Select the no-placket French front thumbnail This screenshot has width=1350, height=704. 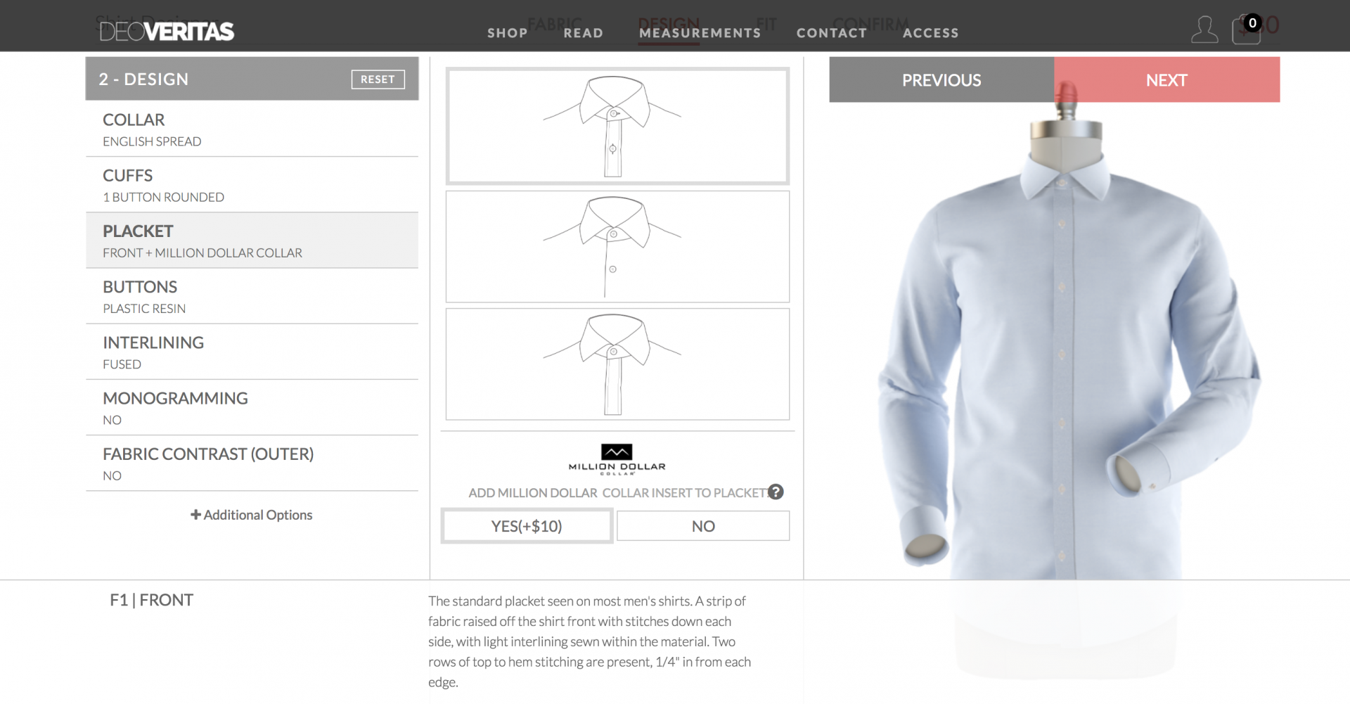617,247
